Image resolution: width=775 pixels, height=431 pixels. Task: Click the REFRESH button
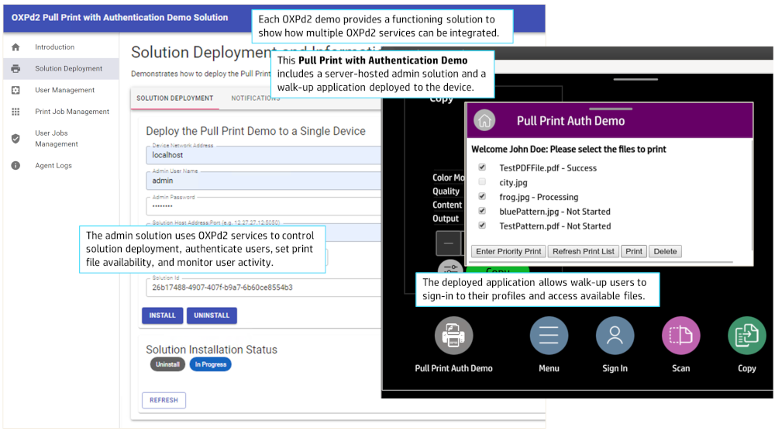[164, 400]
